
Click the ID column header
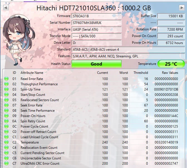[14, 73]
